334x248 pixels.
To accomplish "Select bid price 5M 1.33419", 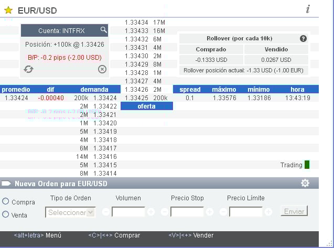I will pyautogui.click(x=98, y=132).
